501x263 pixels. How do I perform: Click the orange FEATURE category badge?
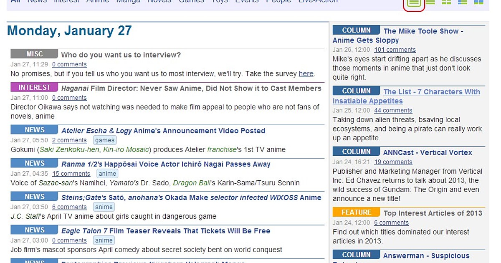[356, 212]
